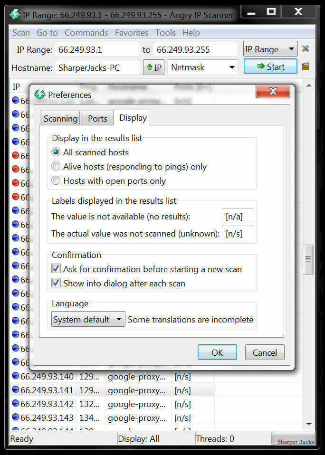Click blue status icon of 66.249.93.140
The width and height of the screenshot is (325, 455).
tap(15, 376)
